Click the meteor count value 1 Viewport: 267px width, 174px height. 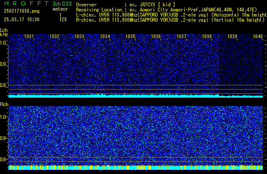coord(60,15)
